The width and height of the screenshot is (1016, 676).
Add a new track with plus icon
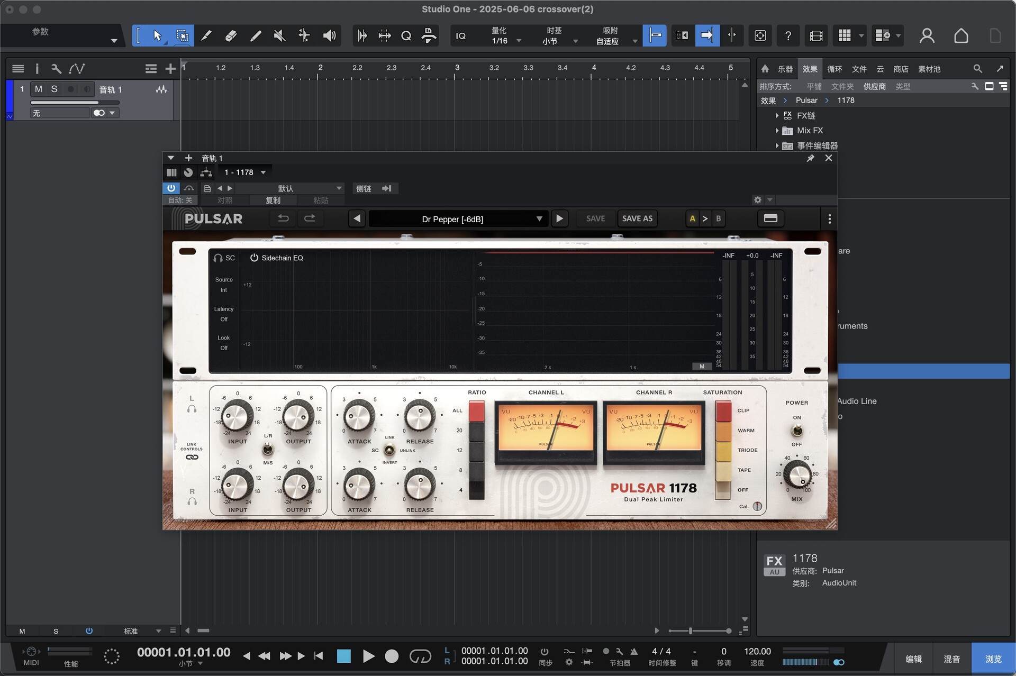(170, 69)
